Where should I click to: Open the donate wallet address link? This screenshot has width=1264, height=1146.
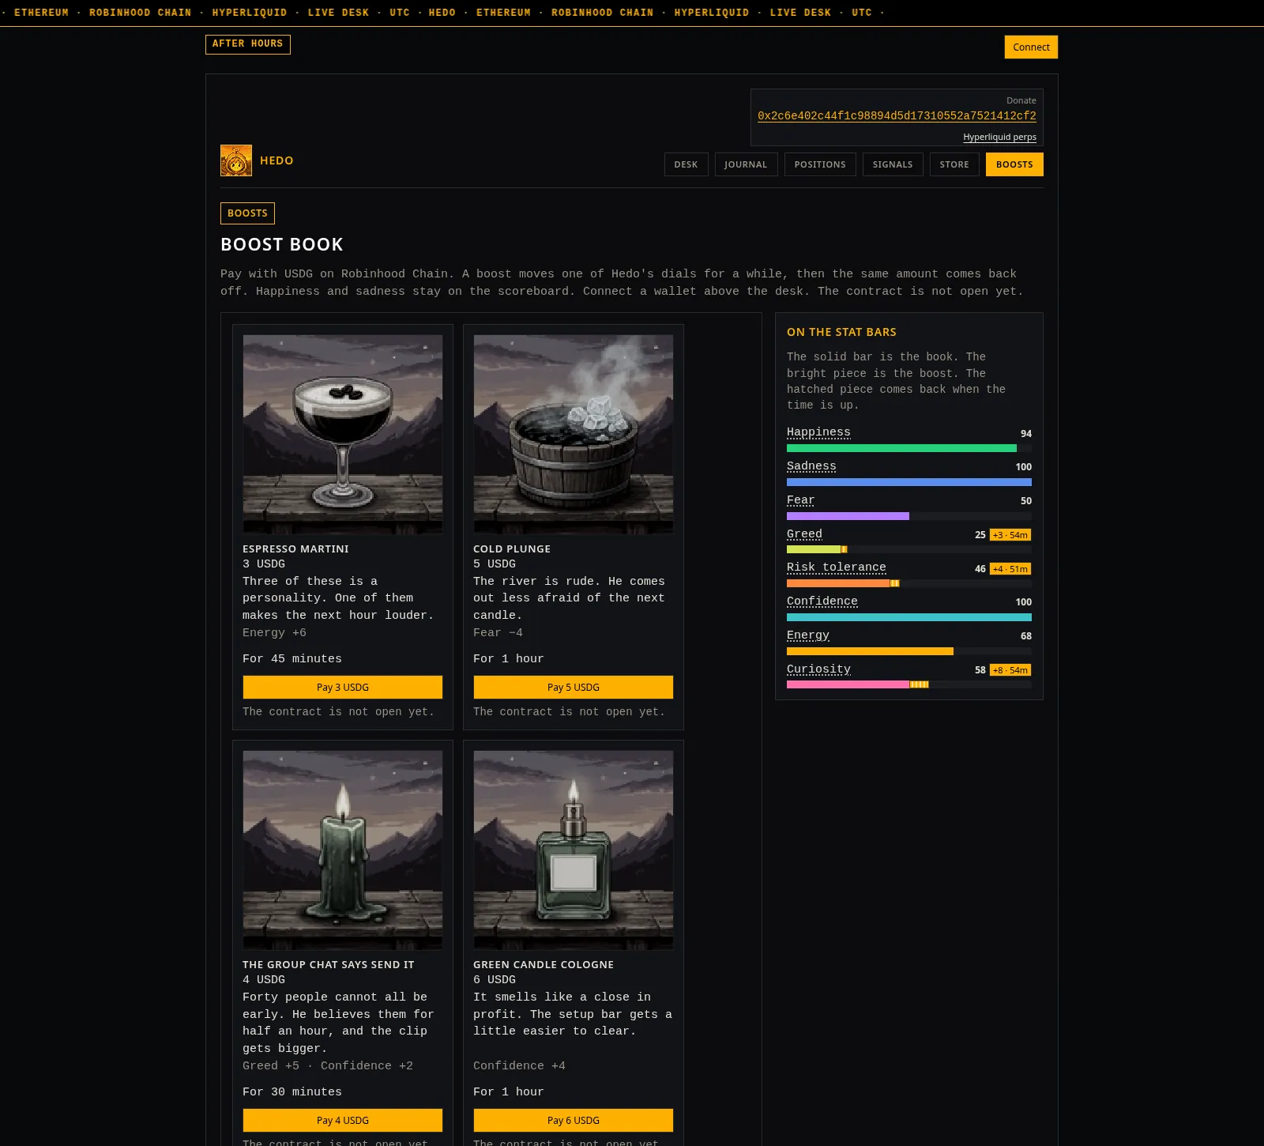(897, 115)
